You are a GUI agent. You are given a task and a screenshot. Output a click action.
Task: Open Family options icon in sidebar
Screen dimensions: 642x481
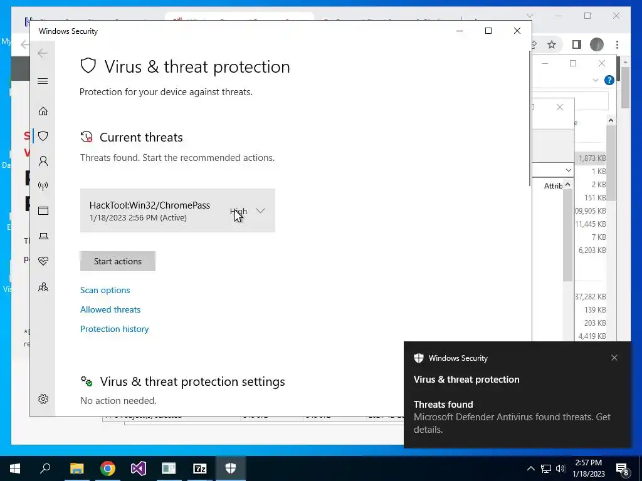click(x=43, y=287)
